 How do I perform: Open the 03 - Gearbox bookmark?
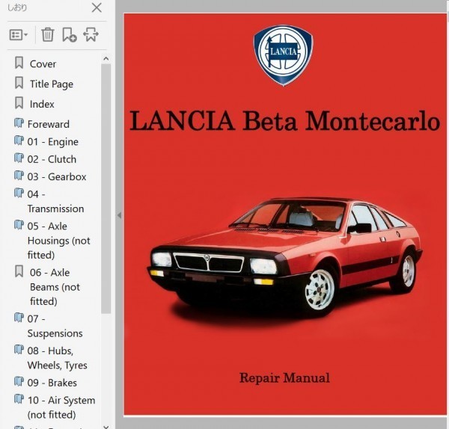click(57, 176)
